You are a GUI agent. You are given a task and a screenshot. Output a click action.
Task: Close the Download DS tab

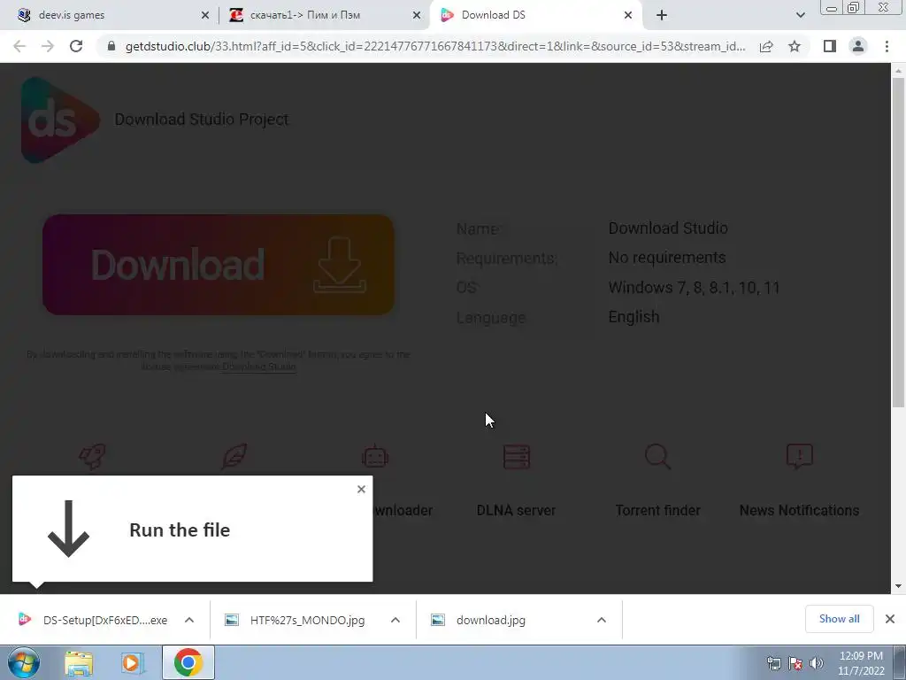tap(628, 16)
